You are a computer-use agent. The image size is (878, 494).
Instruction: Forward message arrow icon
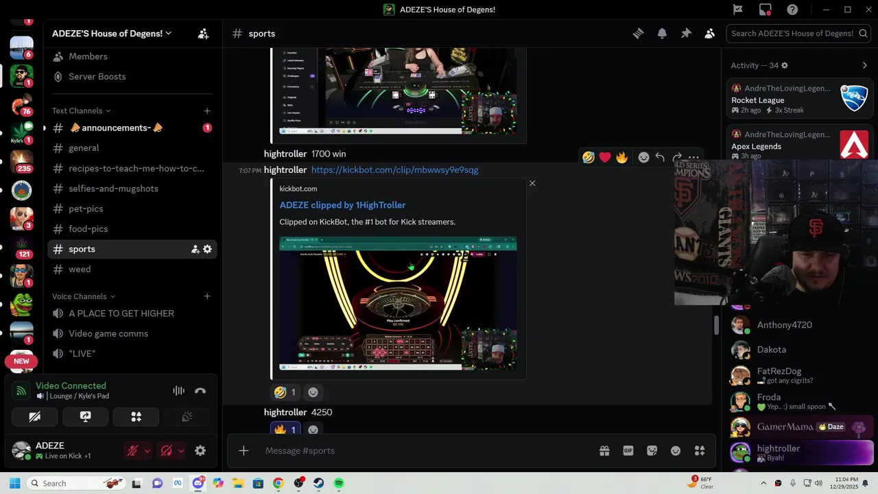point(677,157)
